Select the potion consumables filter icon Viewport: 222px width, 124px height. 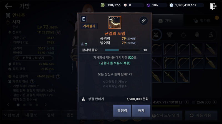pos(211,35)
